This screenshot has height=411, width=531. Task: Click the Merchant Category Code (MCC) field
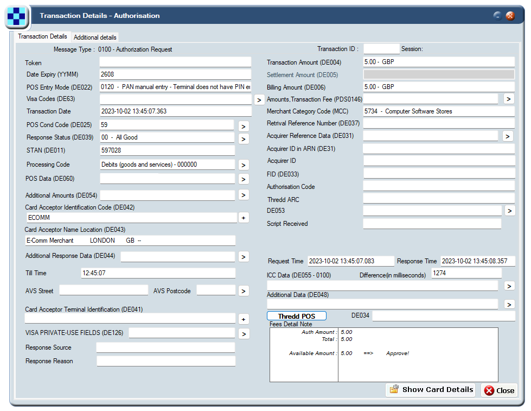tap(439, 111)
